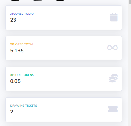Open the Xplore Tokens stats card
The image size is (131, 126).
tap(64, 79)
